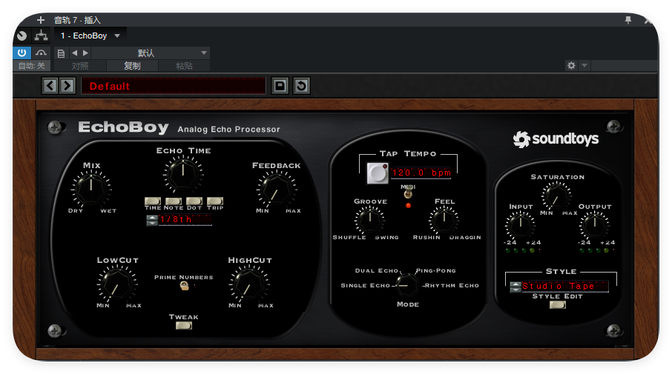Click the soundtoys logo

point(556,139)
